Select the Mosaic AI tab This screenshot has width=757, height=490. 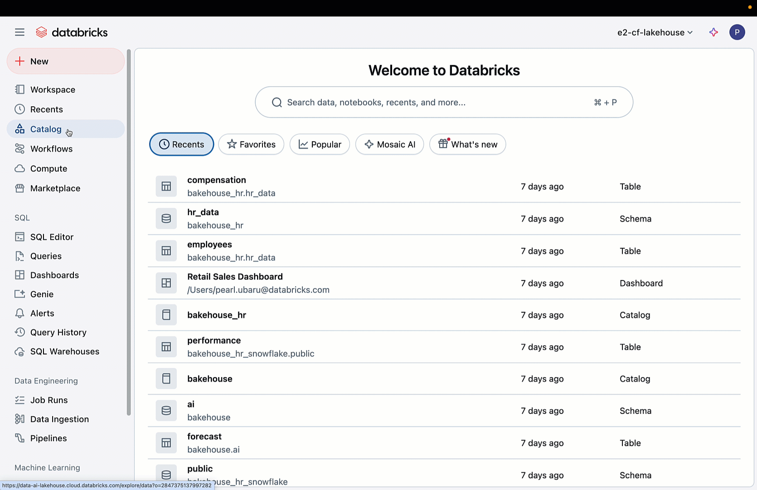[x=389, y=144]
